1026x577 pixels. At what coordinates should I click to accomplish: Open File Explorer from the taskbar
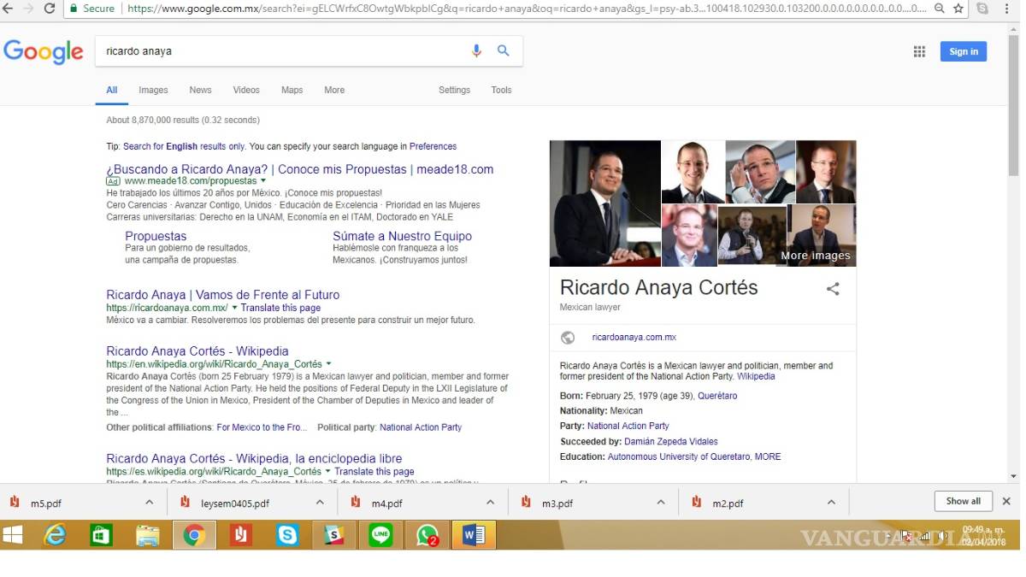pyautogui.click(x=147, y=535)
